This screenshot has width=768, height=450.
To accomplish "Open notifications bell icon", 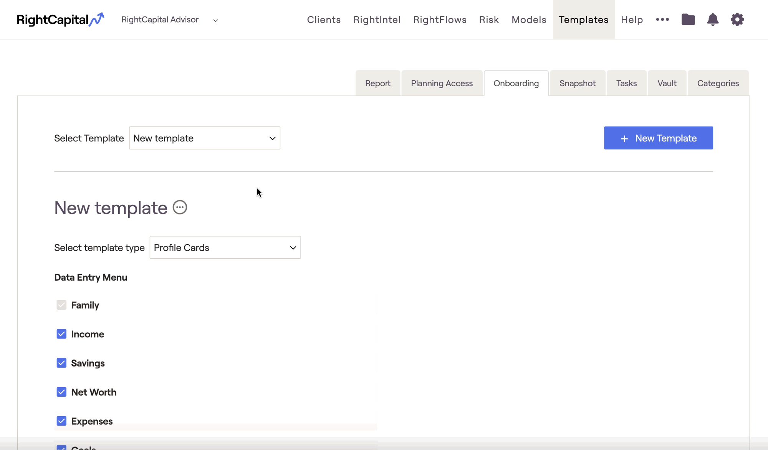I will (x=713, y=20).
